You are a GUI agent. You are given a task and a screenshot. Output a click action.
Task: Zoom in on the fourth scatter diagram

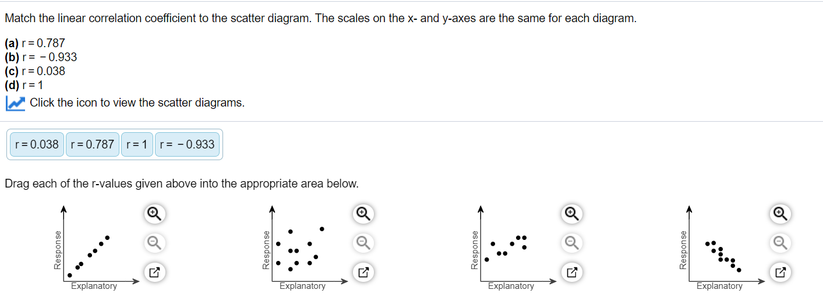point(780,214)
